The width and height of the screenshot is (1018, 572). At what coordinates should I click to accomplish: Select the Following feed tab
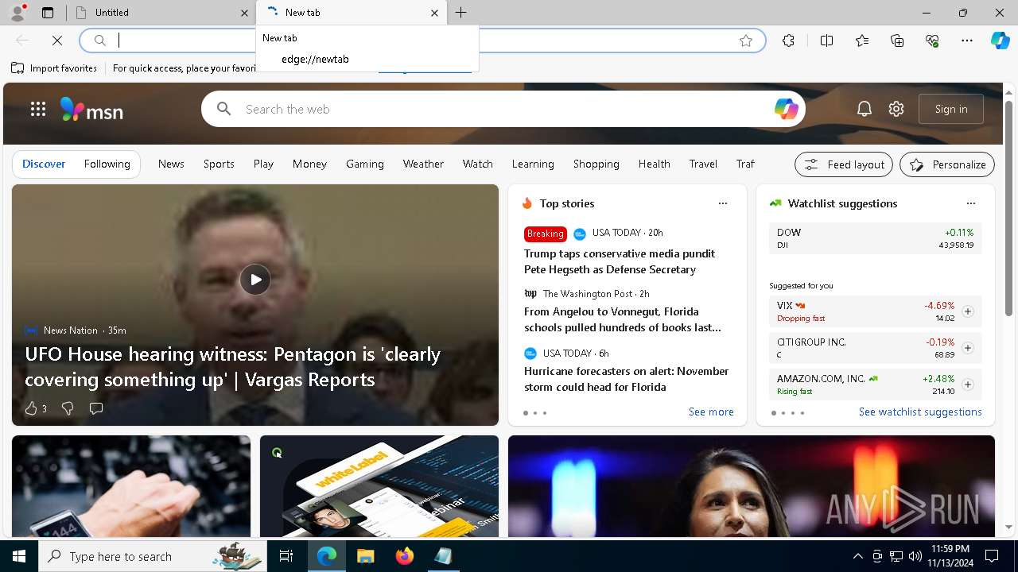tap(107, 164)
